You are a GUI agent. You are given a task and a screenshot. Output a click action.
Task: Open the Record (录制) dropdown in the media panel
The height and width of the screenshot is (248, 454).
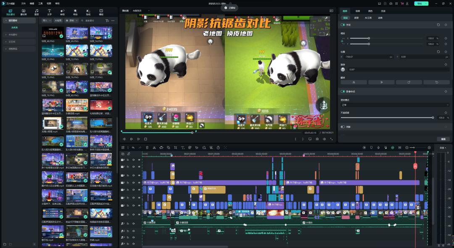pyautogui.click(x=71, y=21)
